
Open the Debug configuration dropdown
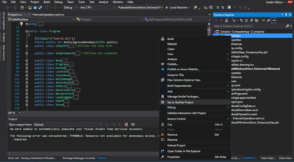coord(70,8)
